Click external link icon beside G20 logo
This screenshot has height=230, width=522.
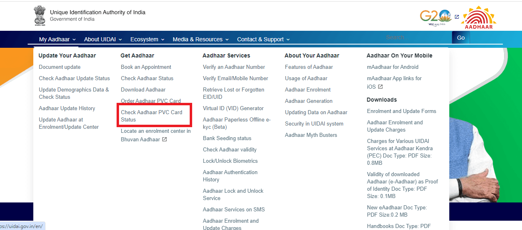(x=457, y=17)
